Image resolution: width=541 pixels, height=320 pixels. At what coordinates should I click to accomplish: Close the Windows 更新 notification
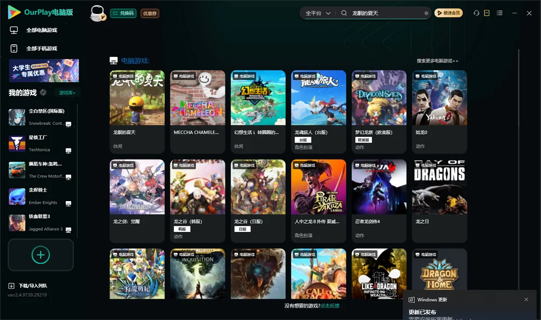click(526, 299)
